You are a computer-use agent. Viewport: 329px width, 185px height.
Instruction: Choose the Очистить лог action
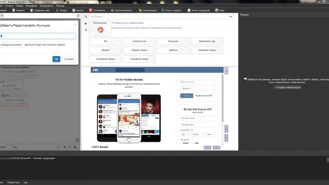(x=139, y=41)
